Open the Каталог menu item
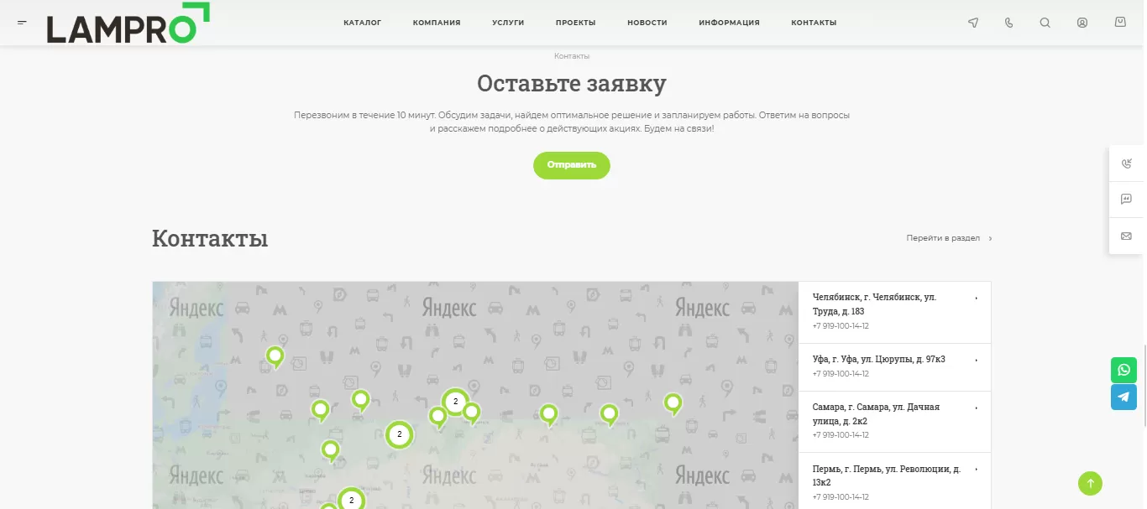This screenshot has height=509, width=1147. point(362,23)
